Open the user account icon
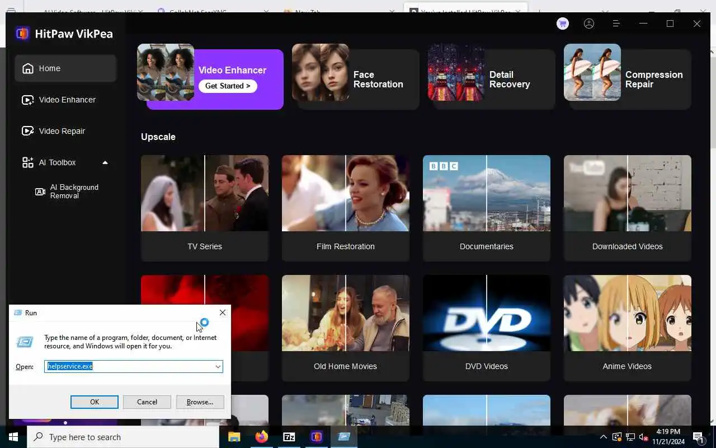The image size is (716, 448). click(589, 24)
